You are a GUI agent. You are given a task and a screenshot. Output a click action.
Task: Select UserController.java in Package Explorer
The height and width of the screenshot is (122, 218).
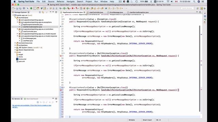(30, 32)
